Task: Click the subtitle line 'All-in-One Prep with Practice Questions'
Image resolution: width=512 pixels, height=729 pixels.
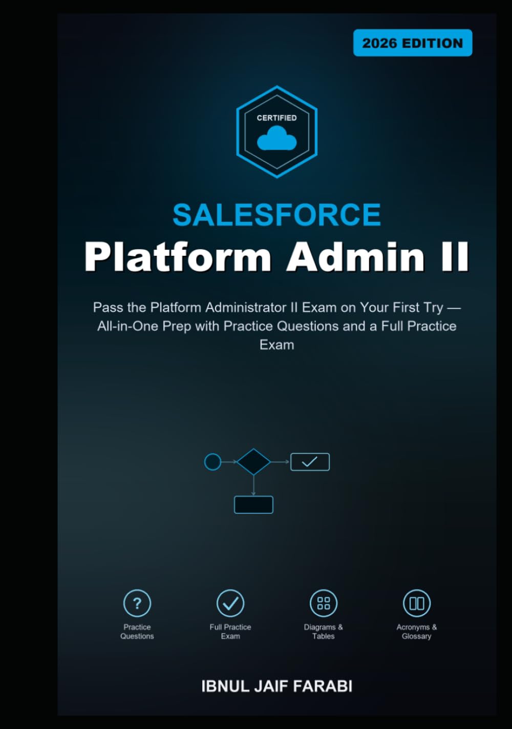Action: click(x=277, y=326)
